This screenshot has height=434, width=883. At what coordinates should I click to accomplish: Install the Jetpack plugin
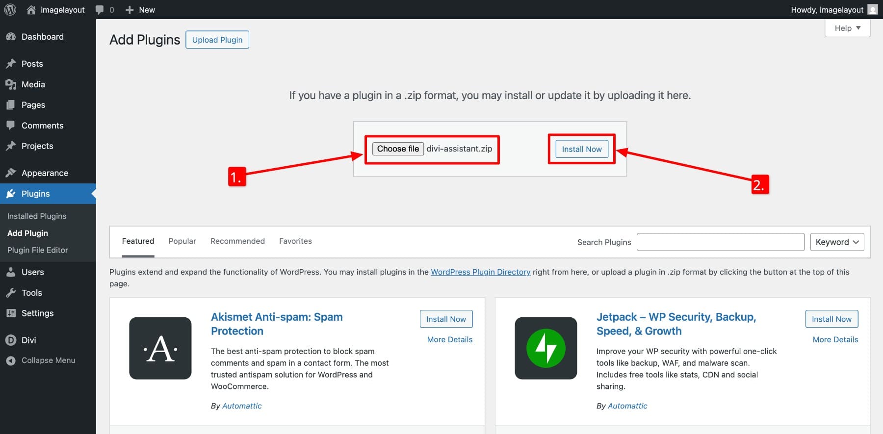831,319
